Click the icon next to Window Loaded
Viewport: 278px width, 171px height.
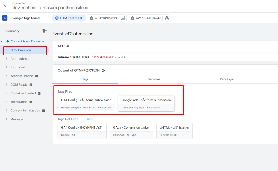click(x=37, y=76)
